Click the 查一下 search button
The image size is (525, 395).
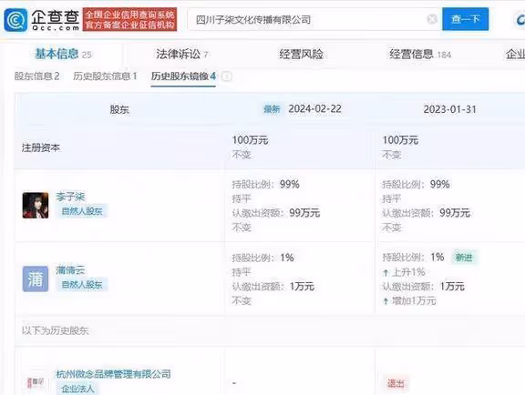click(x=465, y=19)
